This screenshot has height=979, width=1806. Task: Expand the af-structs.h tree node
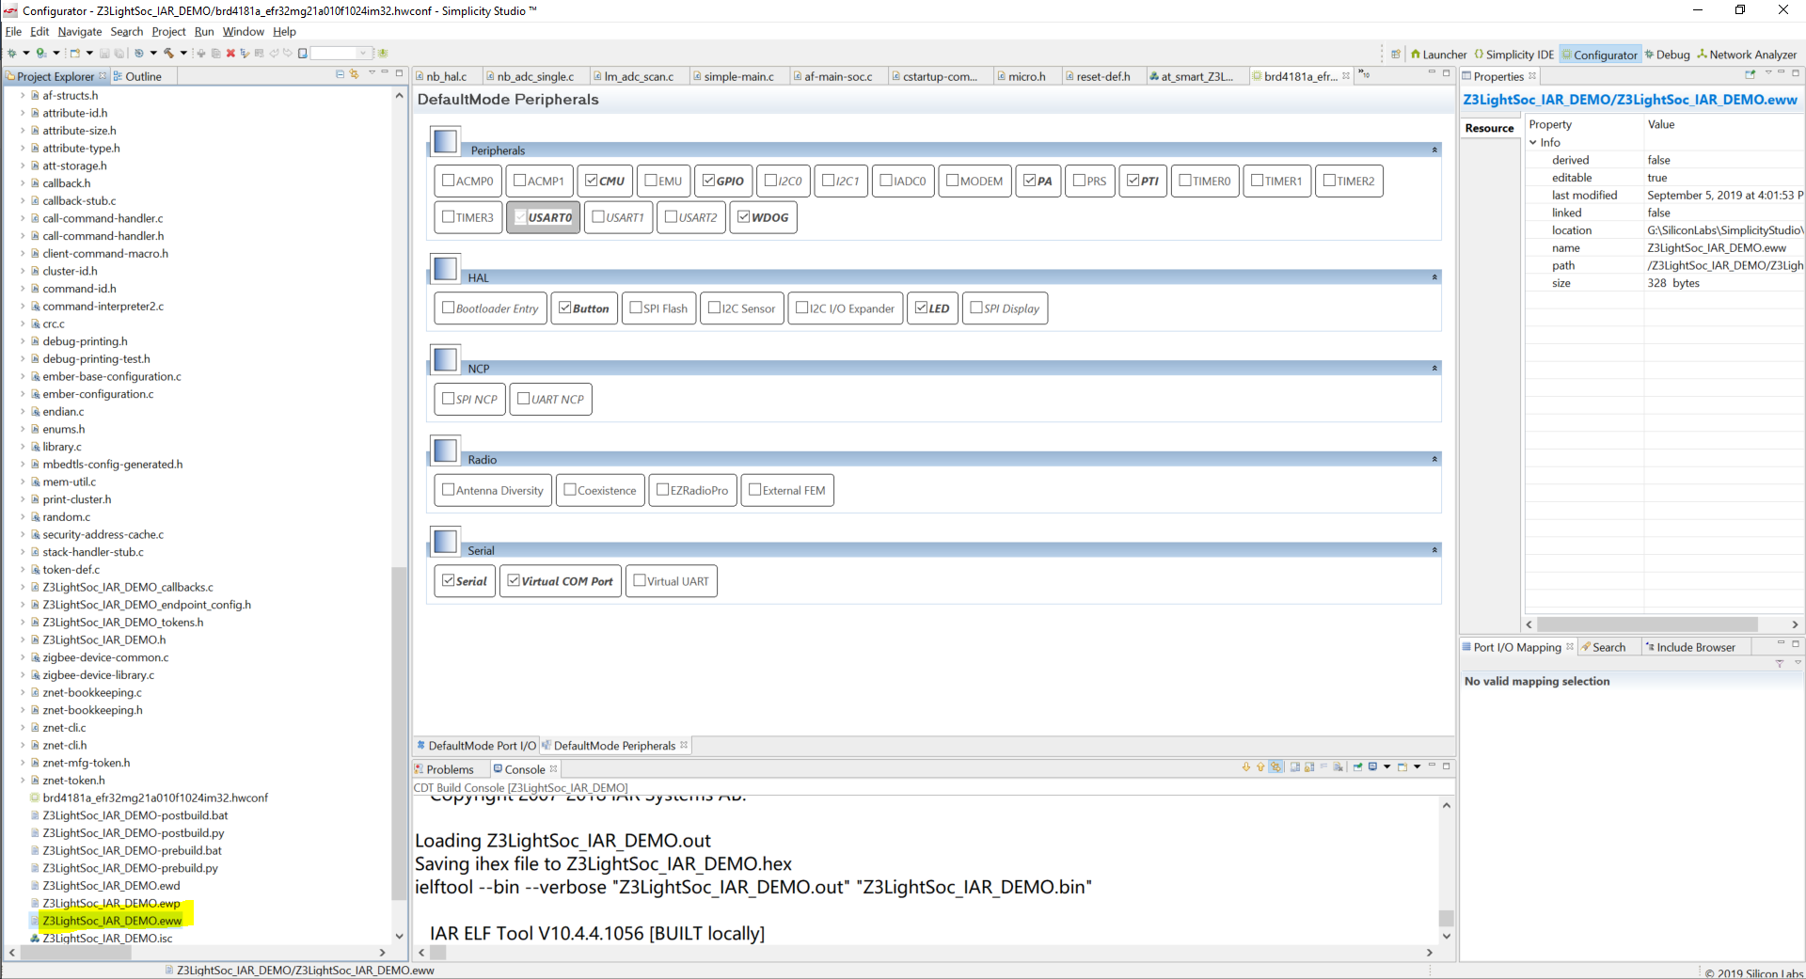point(21,95)
